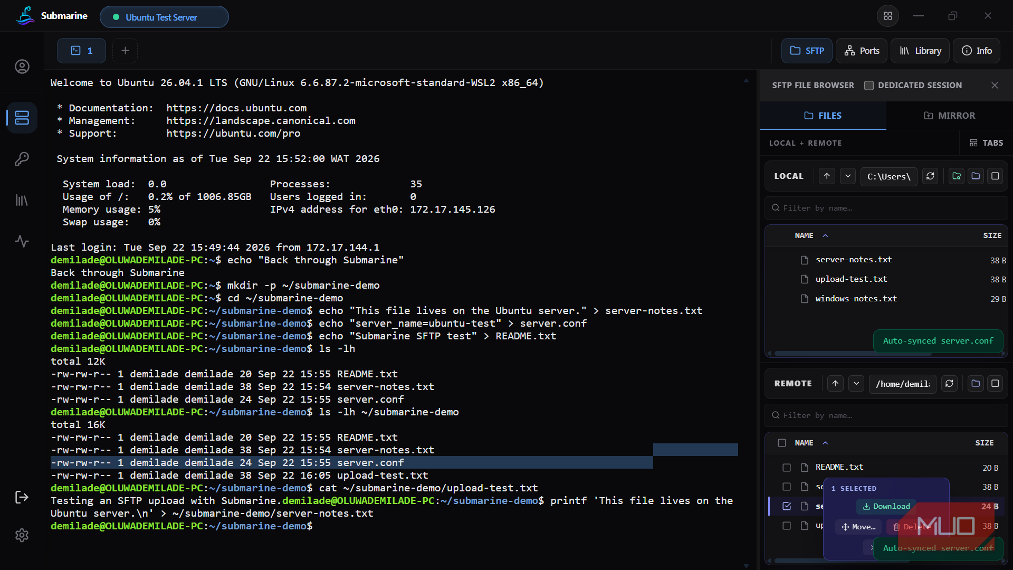1013x570 pixels.
Task: Click the file icon beside local upload-test.txt
Action: click(x=805, y=279)
